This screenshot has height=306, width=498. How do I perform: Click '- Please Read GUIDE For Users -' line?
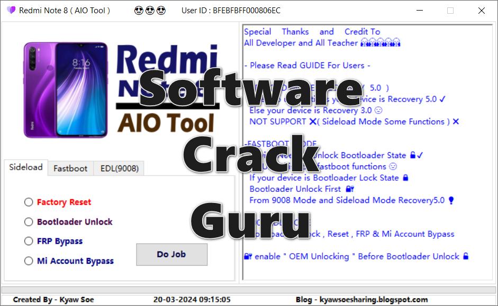tap(307, 66)
